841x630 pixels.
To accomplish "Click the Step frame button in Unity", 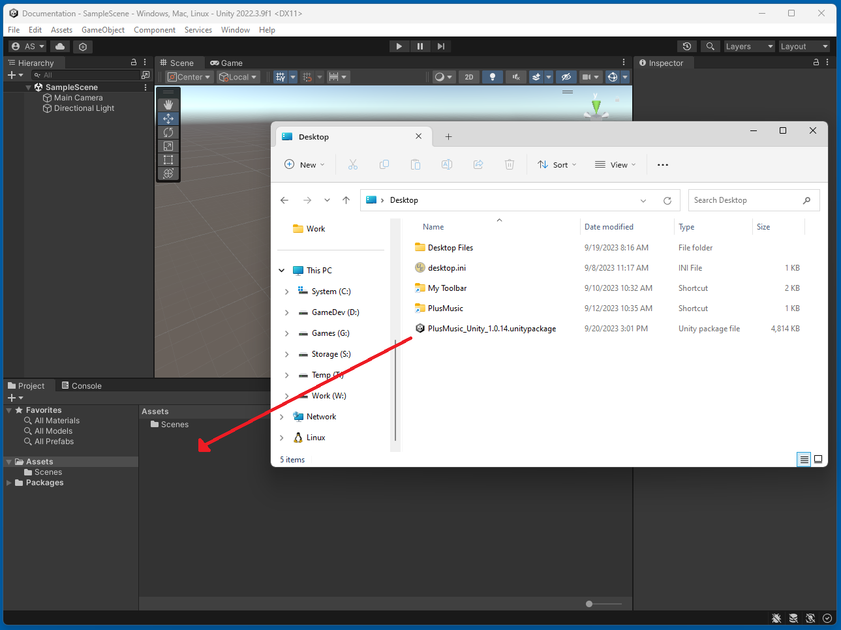I will pos(441,46).
